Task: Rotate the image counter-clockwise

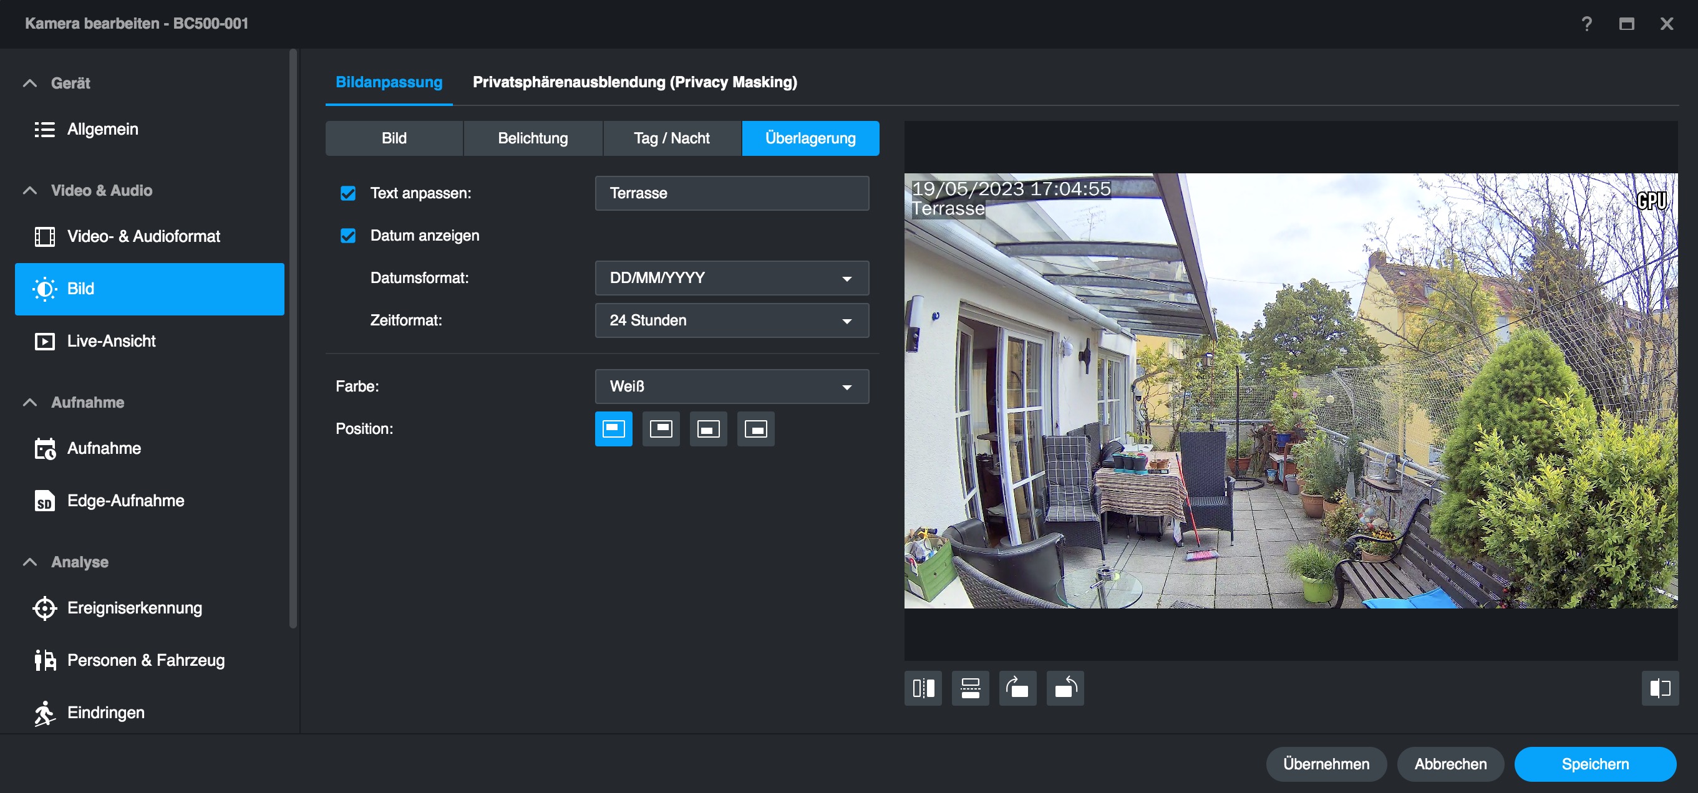Action: (x=1065, y=688)
